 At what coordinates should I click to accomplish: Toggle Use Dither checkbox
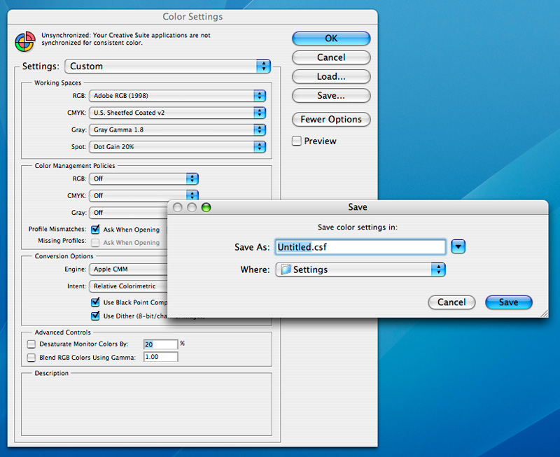tap(95, 316)
